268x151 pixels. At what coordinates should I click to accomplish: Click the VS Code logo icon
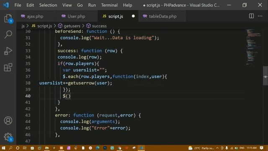tap(6, 5)
